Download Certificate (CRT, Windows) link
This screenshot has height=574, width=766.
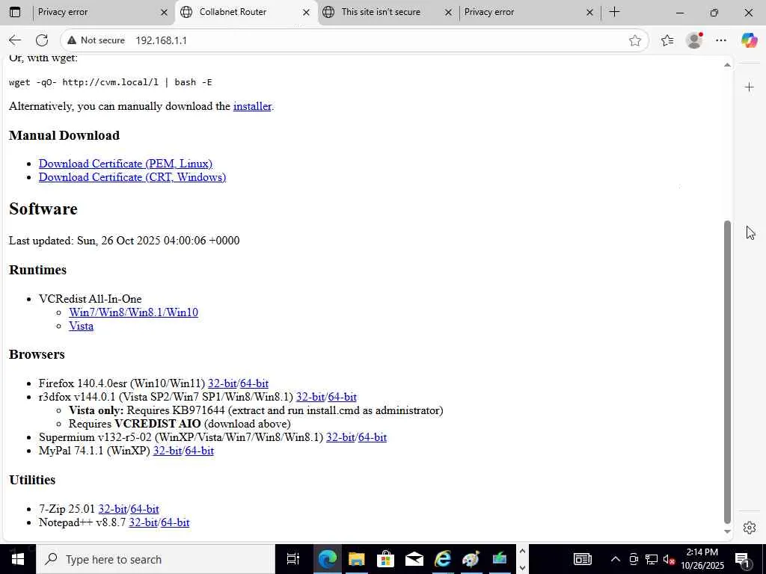click(132, 177)
